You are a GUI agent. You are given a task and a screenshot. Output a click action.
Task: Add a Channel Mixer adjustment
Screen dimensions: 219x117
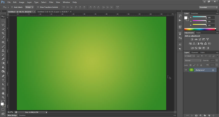(x=205, y=44)
